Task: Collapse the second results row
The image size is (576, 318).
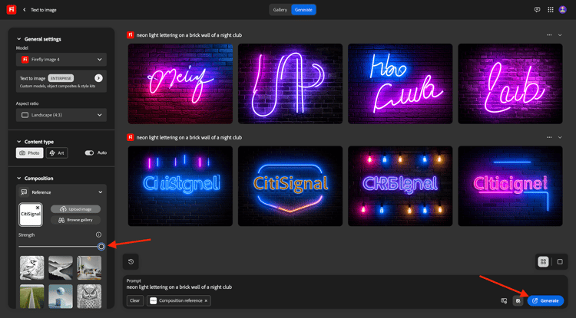Action: (560, 137)
